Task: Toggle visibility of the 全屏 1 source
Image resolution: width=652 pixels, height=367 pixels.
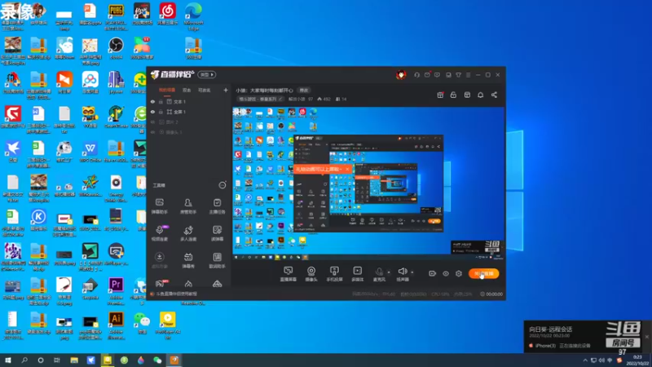Action: (x=152, y=112)
